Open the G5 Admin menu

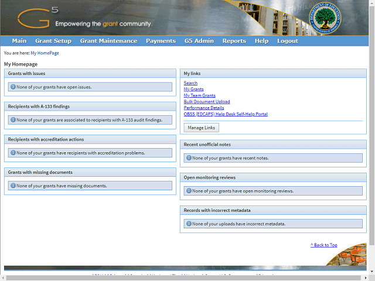tap(199, 41)
